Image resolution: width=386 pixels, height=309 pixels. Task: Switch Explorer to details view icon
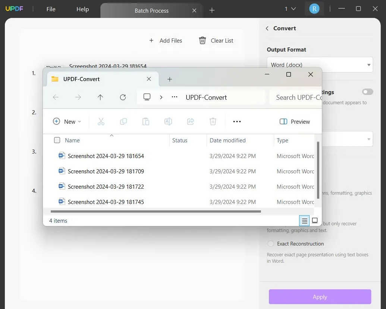pyautogui.click(x=305, y=220)
